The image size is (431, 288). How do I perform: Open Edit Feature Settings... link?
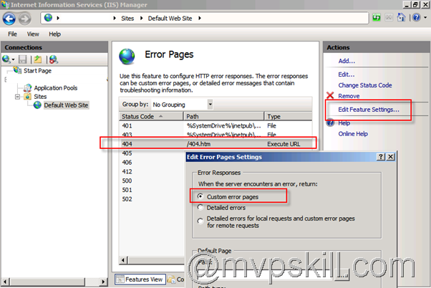point(369,109)
